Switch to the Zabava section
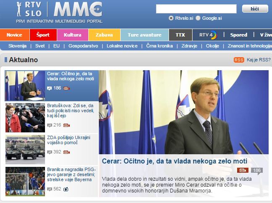This screenshot has height=203, width=272. [x=104, y=35]
